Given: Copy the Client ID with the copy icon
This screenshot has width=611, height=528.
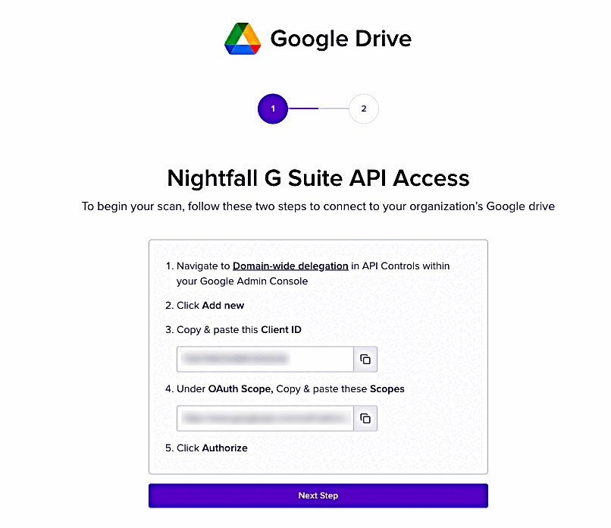Looking at the screenshot, I should click(x=365, y=359).
